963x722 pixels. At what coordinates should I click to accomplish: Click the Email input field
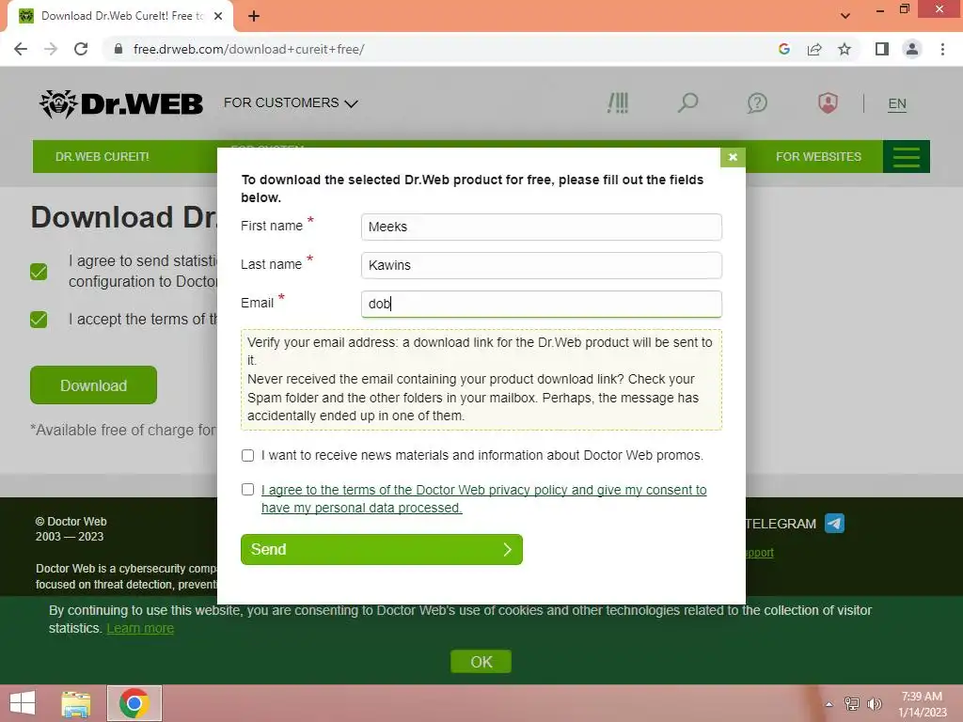tap(541, 304)
